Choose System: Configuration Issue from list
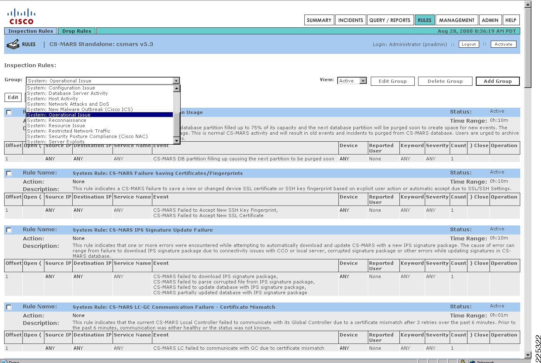The image size is (541, 363). coord(99,88)
